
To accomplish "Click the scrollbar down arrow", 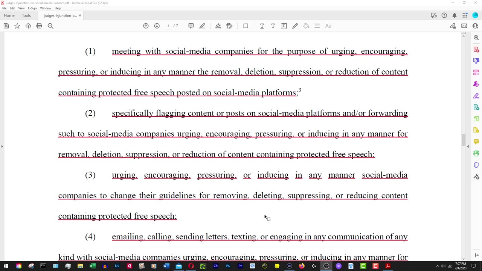I will pyautogui.click(x=463, y=258).
